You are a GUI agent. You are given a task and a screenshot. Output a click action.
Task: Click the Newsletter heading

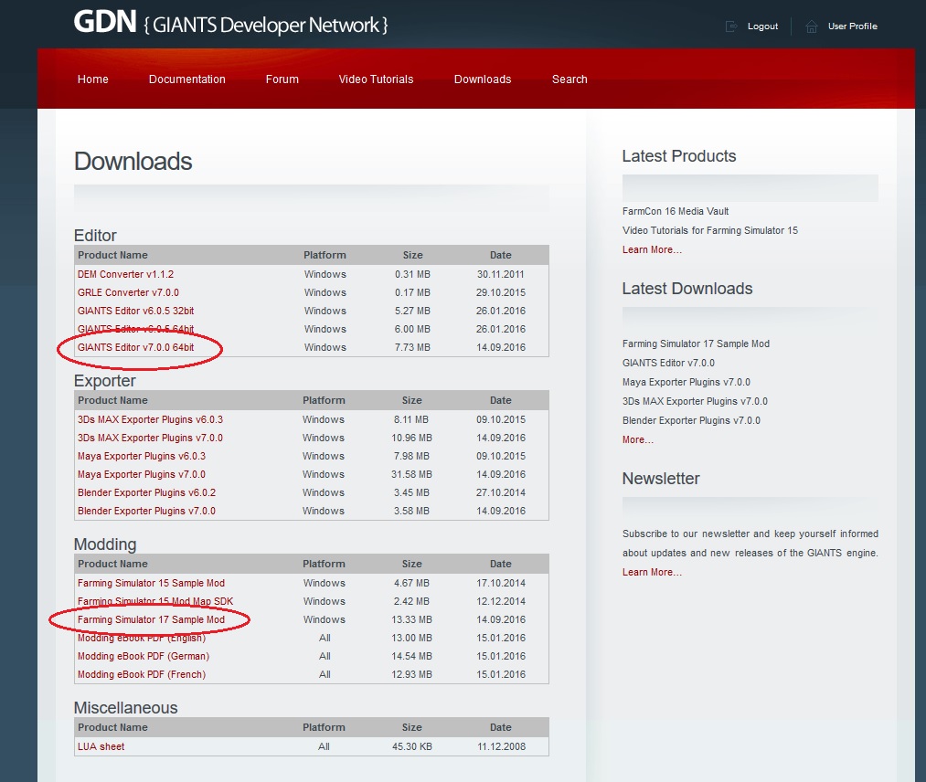point(661,478)
